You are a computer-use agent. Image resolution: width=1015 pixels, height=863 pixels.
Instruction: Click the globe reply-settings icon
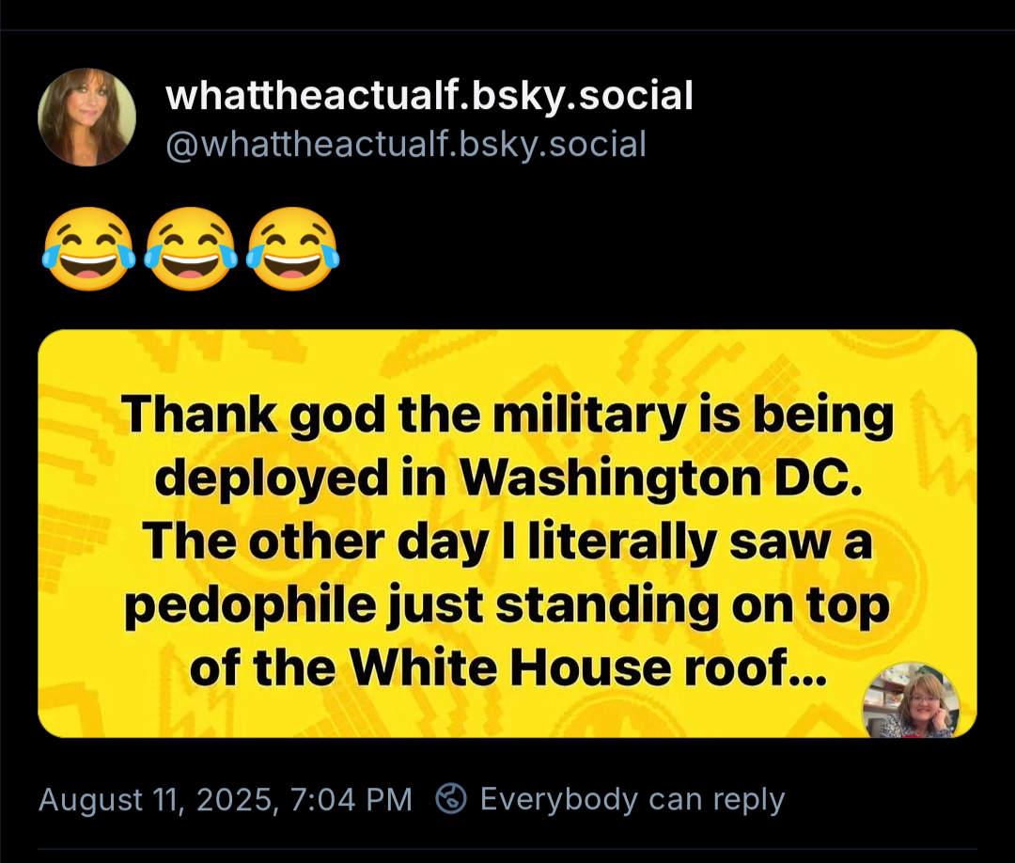pyautogui.click(x=451, y=798)
